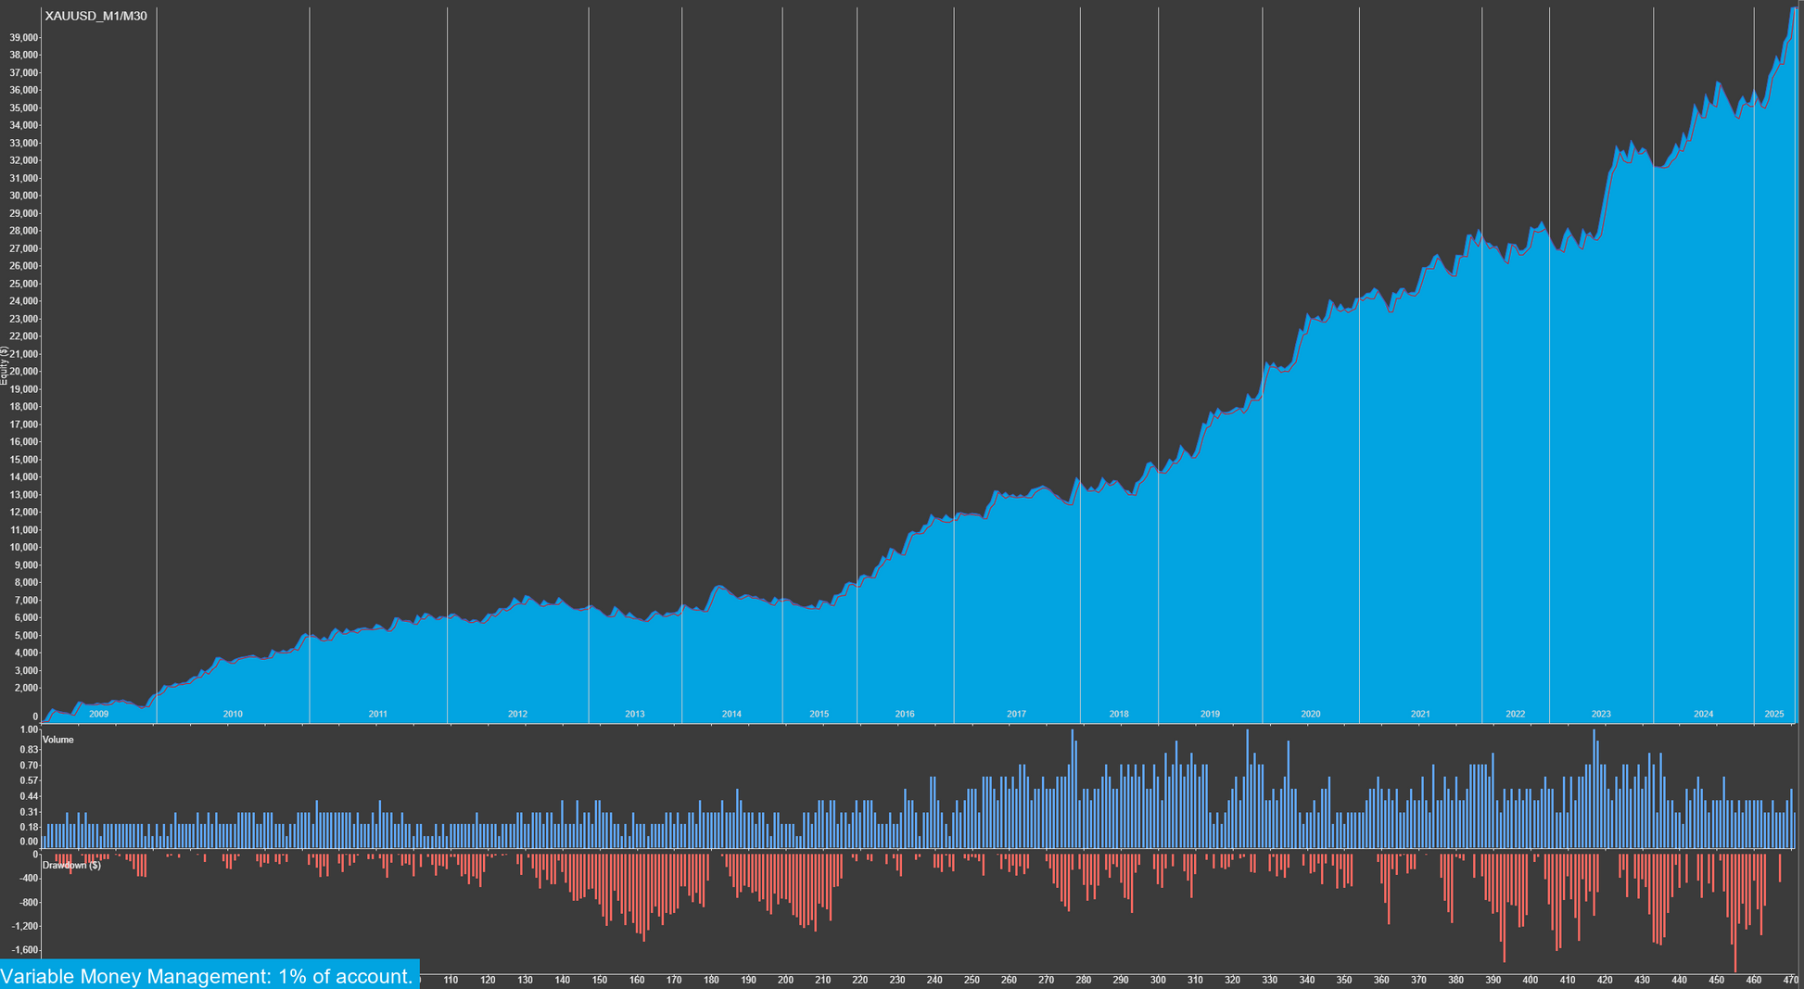The height and width of the screenshot is (989, 1804).
Task: Pick the 0.18 volume axis value
Action: tap(29, 827)
